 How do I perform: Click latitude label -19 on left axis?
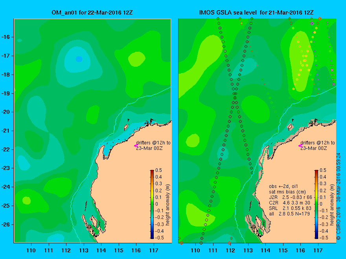point(6,93)
